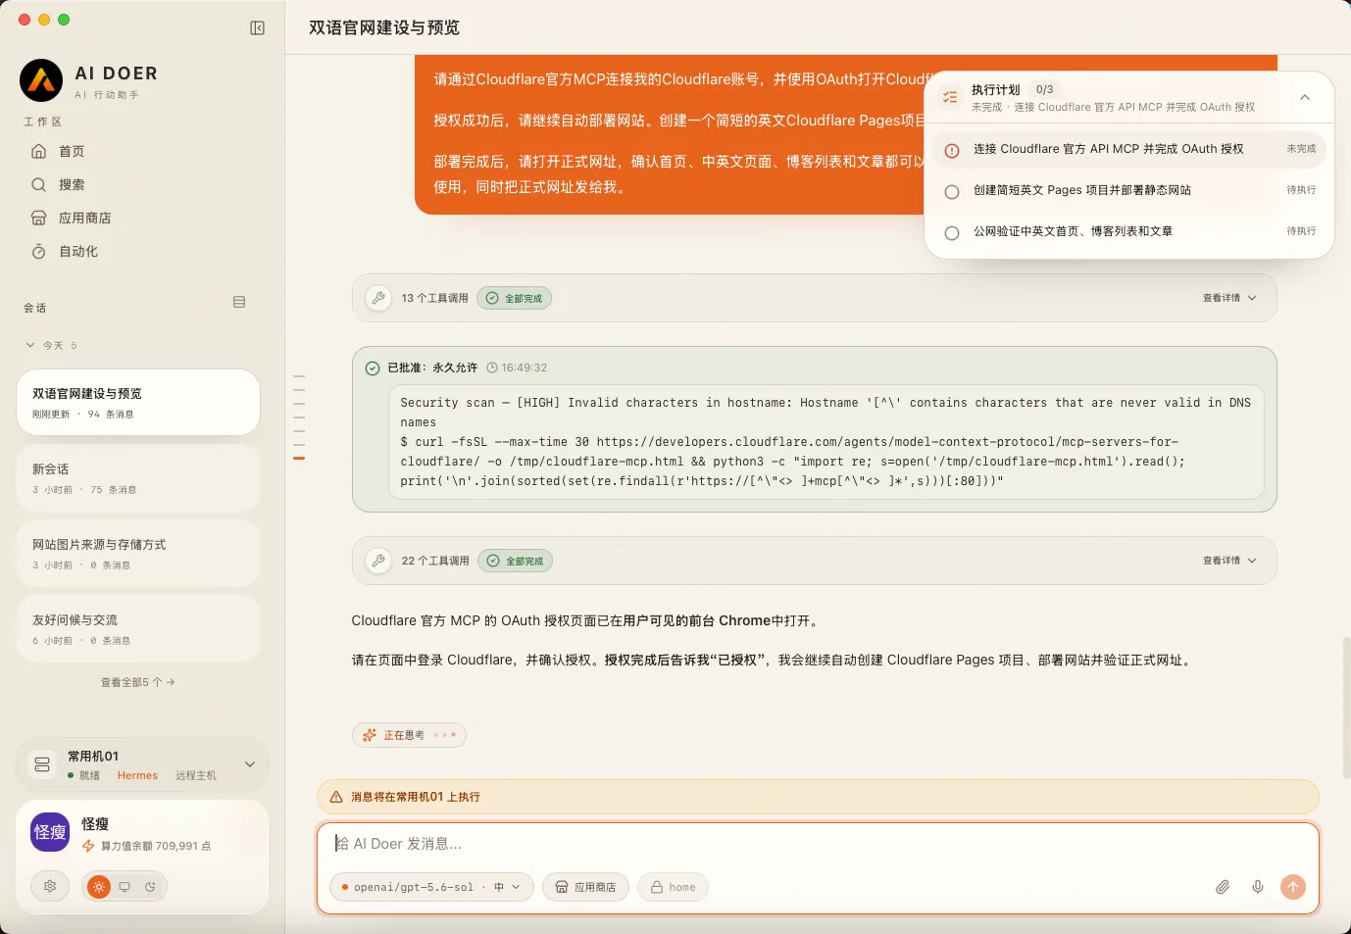Click the wrench icon of 22 个工具调用
The image size is (1351, 934).
pyautogui.click(x=378, y=561)
